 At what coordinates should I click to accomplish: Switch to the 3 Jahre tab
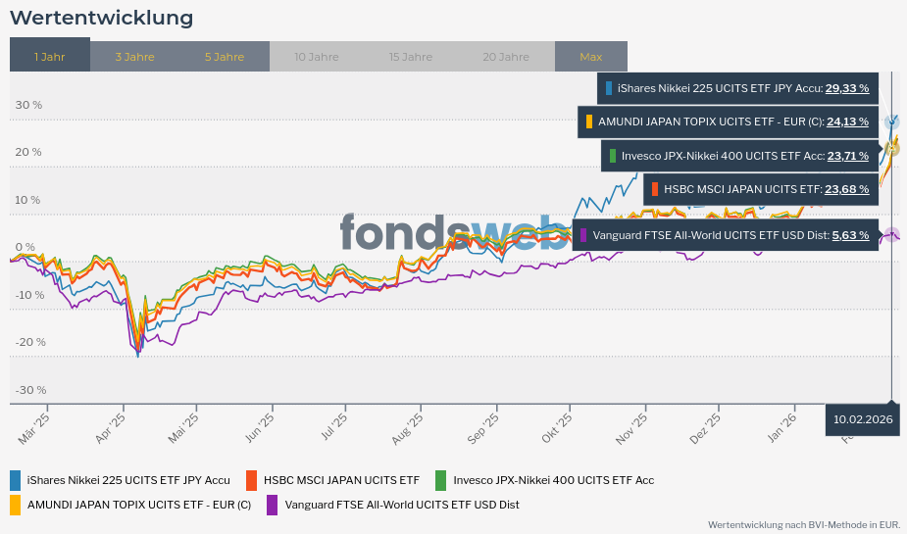134,57
